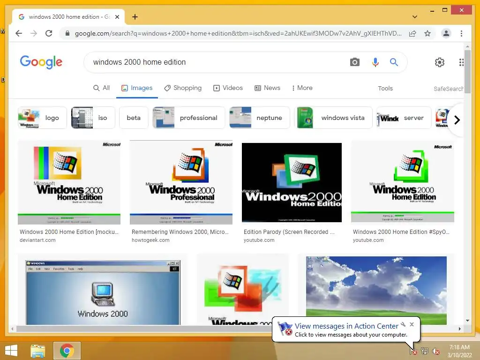Open the Windows 2000 Professional howtogeek image
The width and height of the screenshot is (480, 360).
(181, 182)
